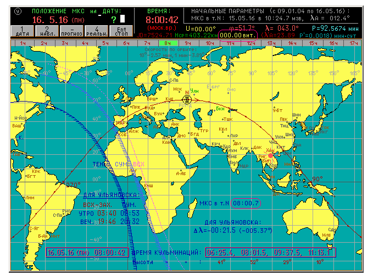
Task: Click the red sun marker near Ханой
Action: click(x=270, y=156)
